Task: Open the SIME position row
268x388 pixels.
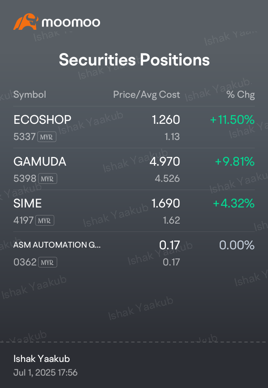Action: [134, 211]
